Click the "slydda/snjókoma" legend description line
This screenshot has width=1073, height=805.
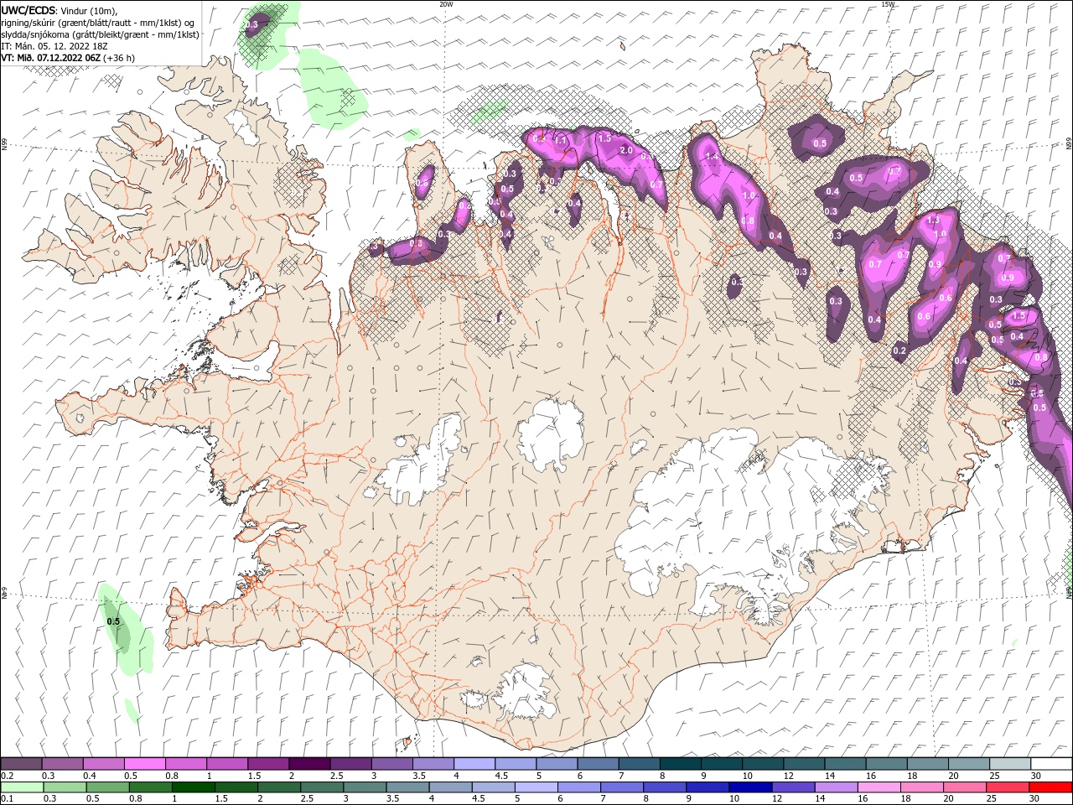(x=101, y=34)
